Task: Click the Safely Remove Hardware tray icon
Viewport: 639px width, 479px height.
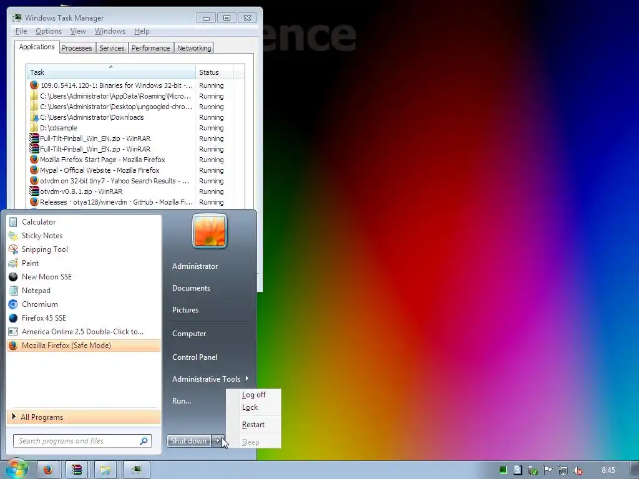Action: tap(533, 471)
